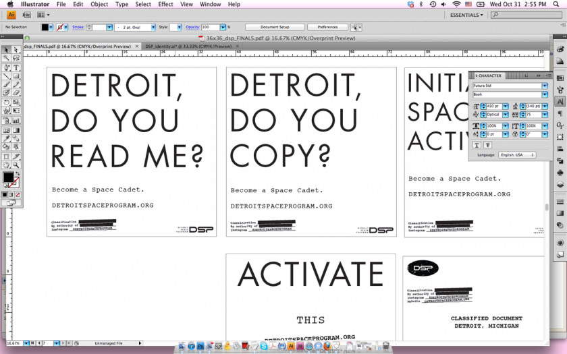Select the Pencil tool
Screen dimensions: 567x354
[x=16, y=84]
